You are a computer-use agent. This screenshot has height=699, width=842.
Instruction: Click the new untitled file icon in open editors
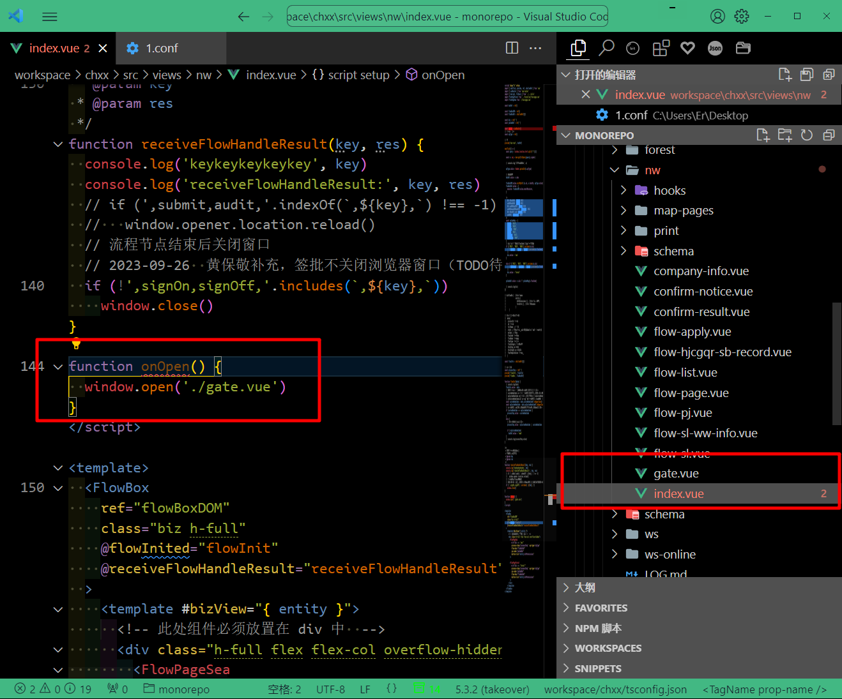point(785,75)
